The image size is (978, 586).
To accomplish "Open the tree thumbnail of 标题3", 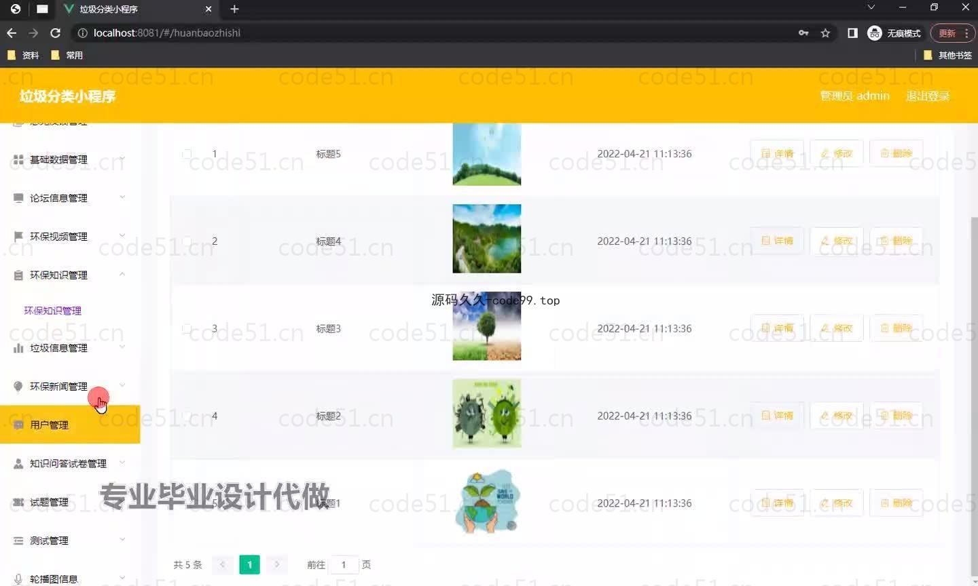I will [487, 326].
